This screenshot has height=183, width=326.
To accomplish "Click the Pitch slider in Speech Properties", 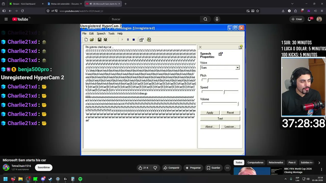I will [220, 80].
